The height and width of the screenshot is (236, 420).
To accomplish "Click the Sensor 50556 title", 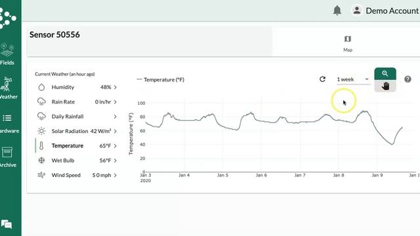I will (x=54, y=35).
